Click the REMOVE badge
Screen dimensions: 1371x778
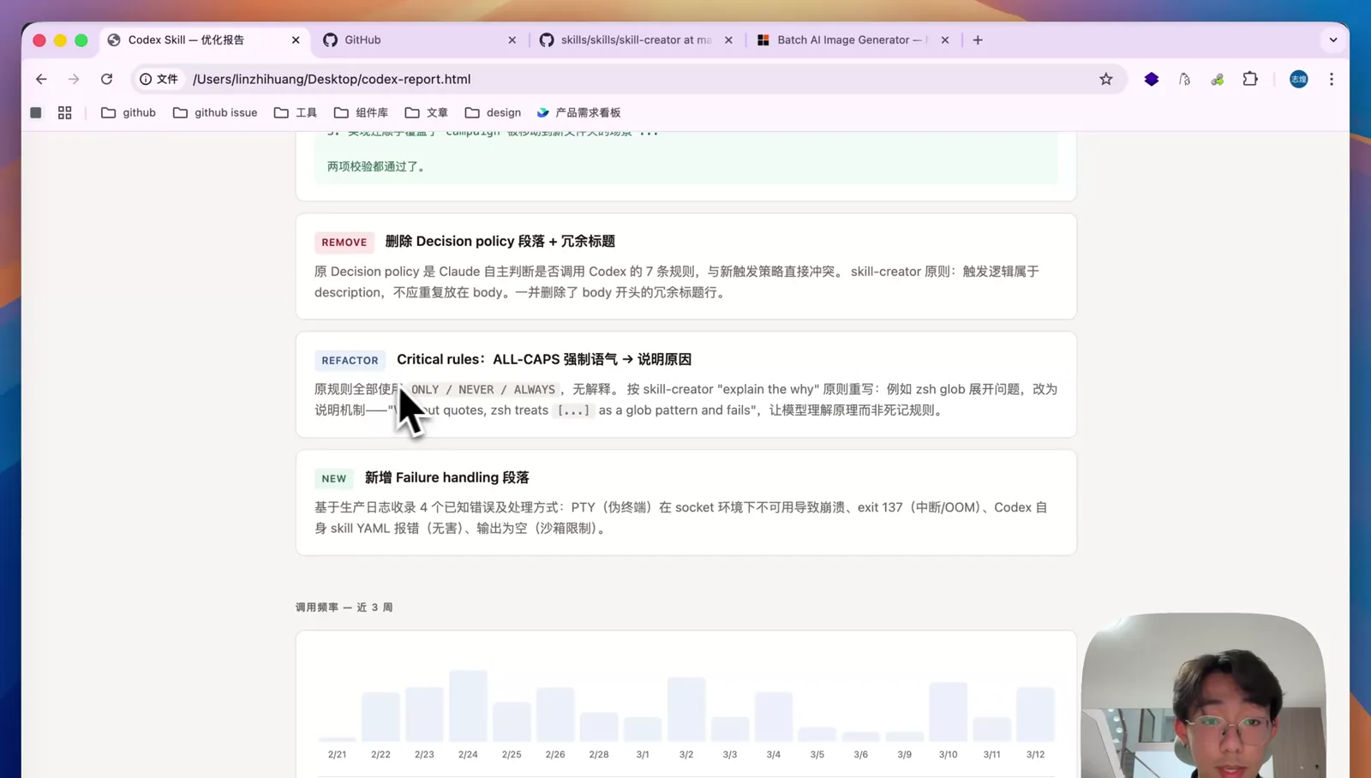pyautogui.click(x=344, y=242)
